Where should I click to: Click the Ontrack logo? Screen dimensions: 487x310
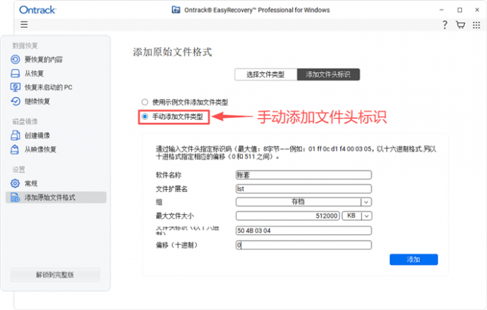[37, 10]
